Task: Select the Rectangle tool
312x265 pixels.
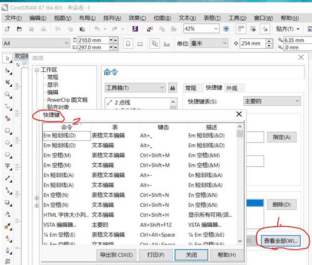Action: tap(8, 131)
